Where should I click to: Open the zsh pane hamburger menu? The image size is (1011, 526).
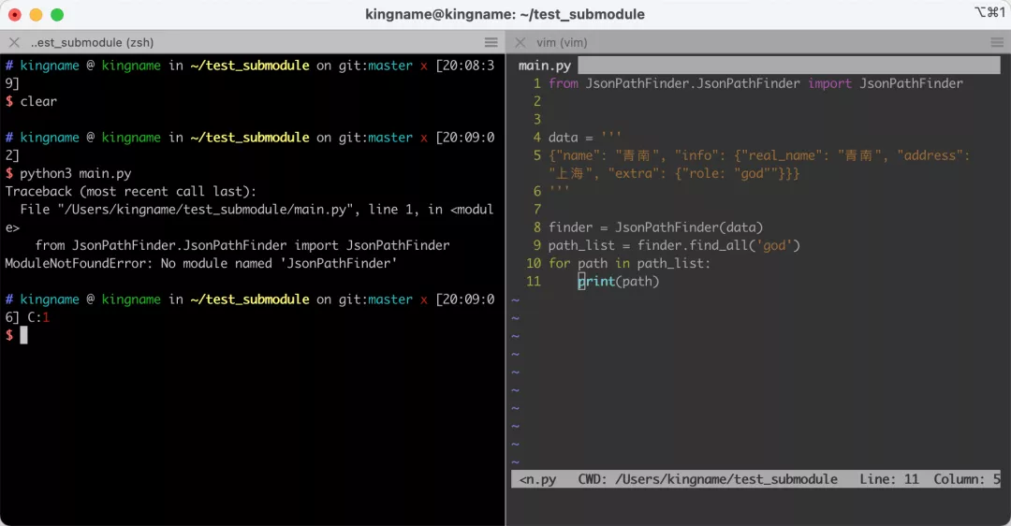[x=491, y=42]
